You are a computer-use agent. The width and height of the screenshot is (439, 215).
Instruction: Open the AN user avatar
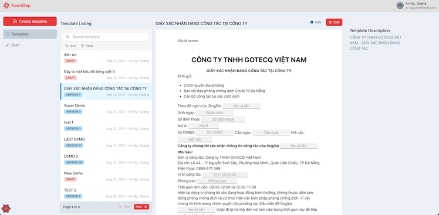(x=400, y=6)
